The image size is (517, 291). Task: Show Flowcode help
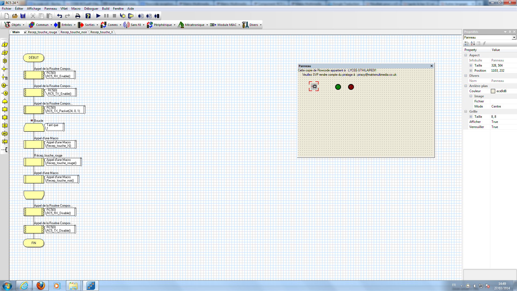(x=88, y=16)
